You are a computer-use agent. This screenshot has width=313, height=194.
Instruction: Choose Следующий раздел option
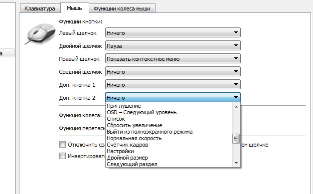pyautogui.click(x=169, y=164)
